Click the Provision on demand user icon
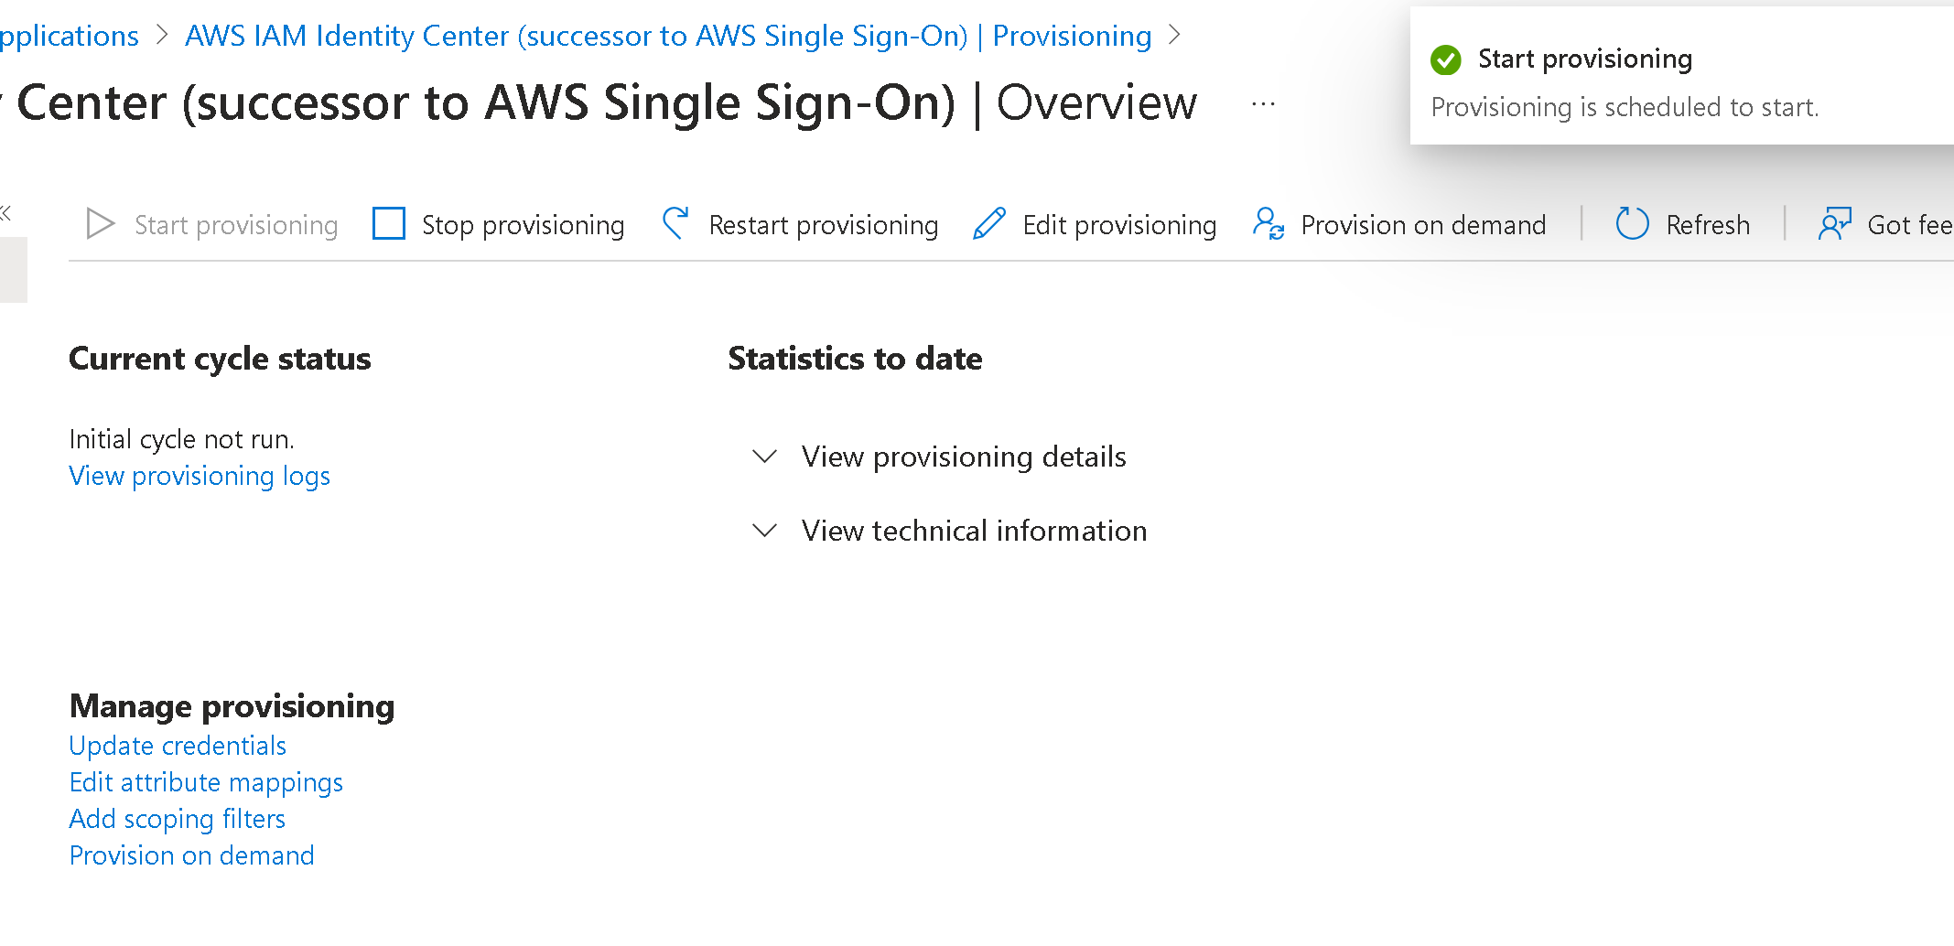This screenshot has height=946, width=1954. pos(1268,224)
